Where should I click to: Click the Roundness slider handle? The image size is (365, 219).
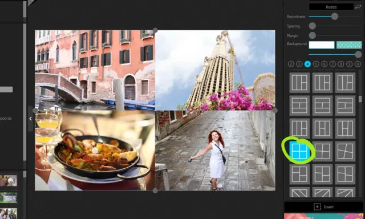[335, 17]
